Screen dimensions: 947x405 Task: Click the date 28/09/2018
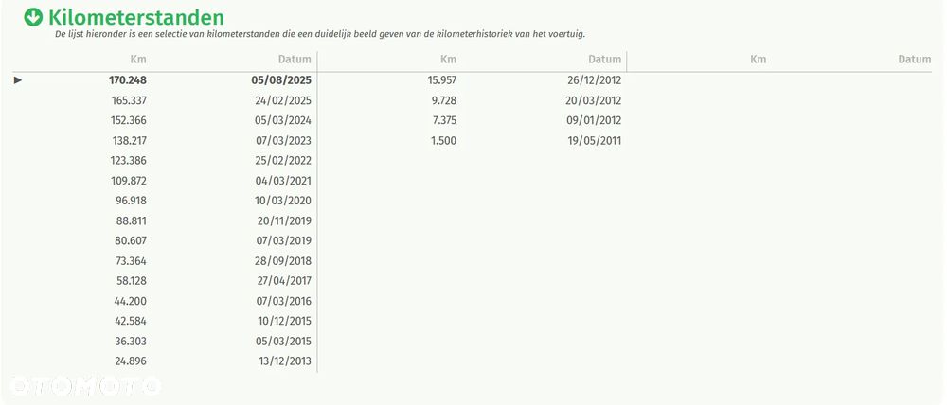pos(283,261)
